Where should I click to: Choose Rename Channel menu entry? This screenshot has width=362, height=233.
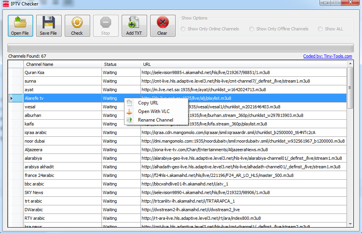pyautogui.click(x=156, y=120)
